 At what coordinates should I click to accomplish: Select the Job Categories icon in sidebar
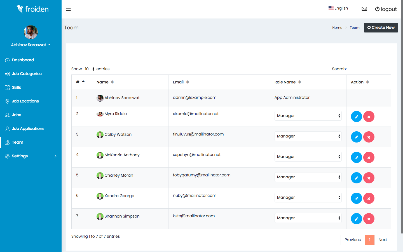pos(7,74)
